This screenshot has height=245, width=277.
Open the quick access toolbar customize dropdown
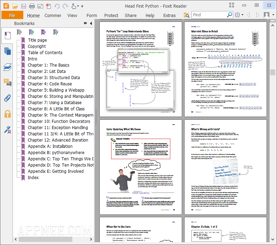[82, 6]
